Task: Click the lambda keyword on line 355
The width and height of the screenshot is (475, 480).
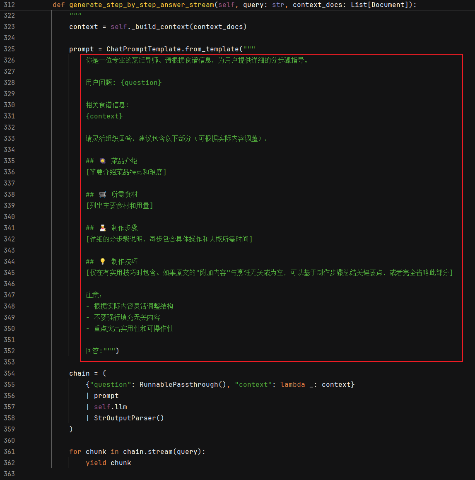Action: tap(293, 384)
